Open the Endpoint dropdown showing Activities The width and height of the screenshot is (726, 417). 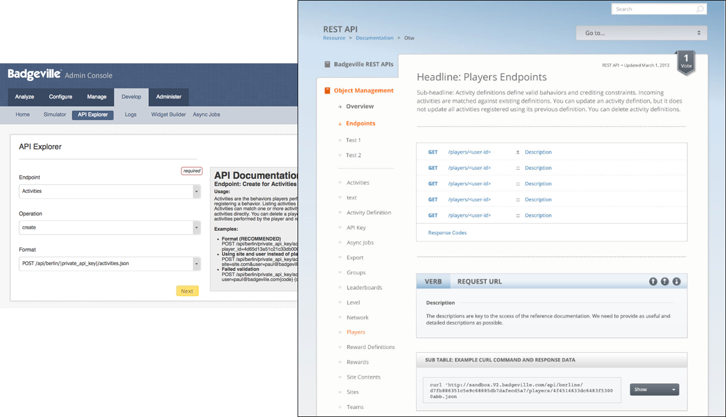point(109,192)
